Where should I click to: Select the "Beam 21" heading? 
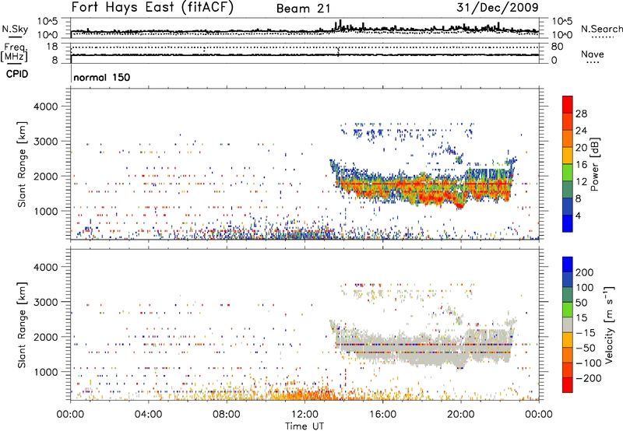(x=304, y=9)
